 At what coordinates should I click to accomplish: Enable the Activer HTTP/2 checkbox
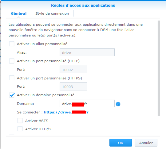pos(20,129)
